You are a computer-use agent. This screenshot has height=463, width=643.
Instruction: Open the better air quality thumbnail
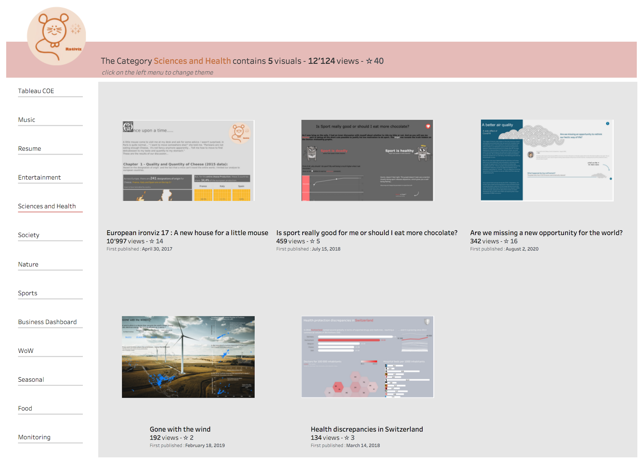tap(547, 160)
